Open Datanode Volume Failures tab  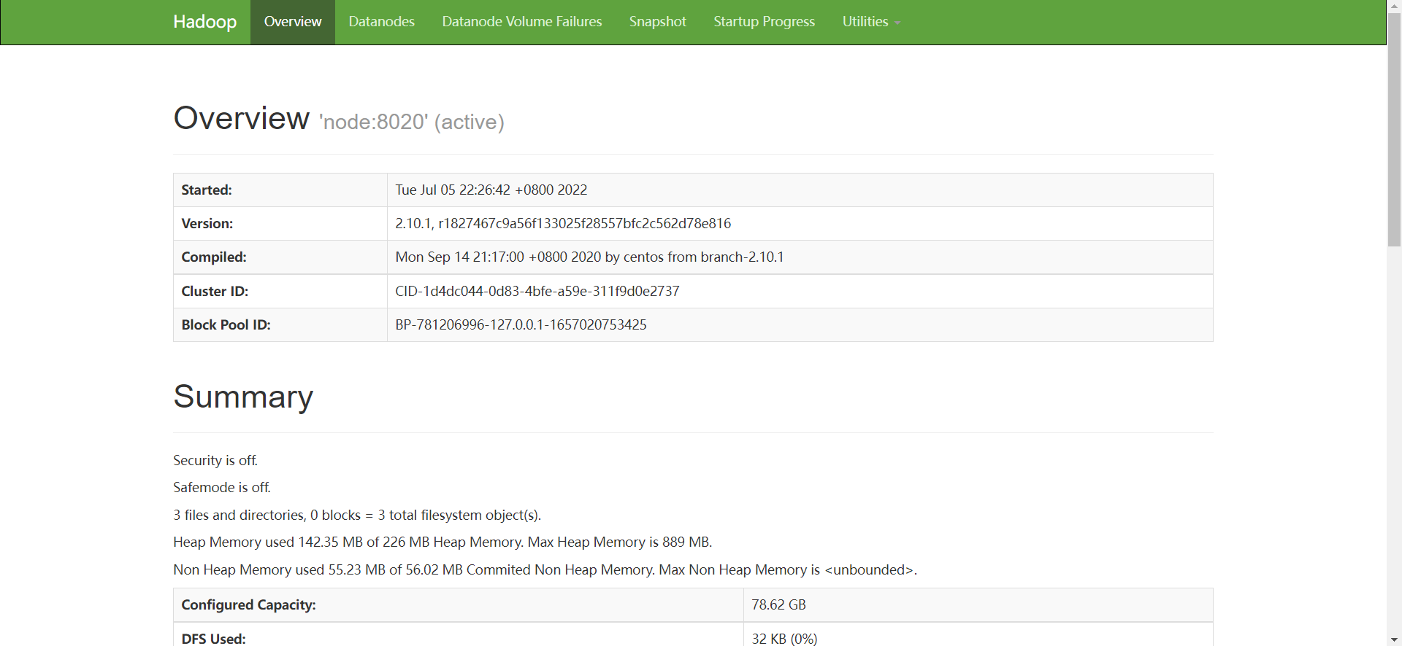(x=522, y=22)
